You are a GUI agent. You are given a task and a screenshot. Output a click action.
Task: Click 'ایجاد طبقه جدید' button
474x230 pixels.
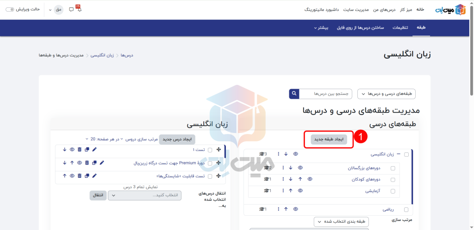tap(329, 139)
